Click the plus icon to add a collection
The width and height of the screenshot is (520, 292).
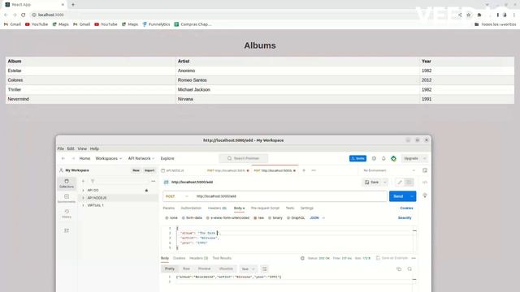click(x=83, y=181)
